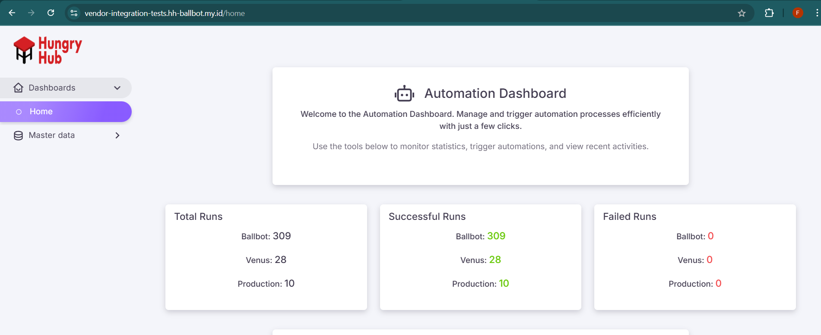
Task: Click the green Ballbot 309 successful count
Action: tap(496, 236)
